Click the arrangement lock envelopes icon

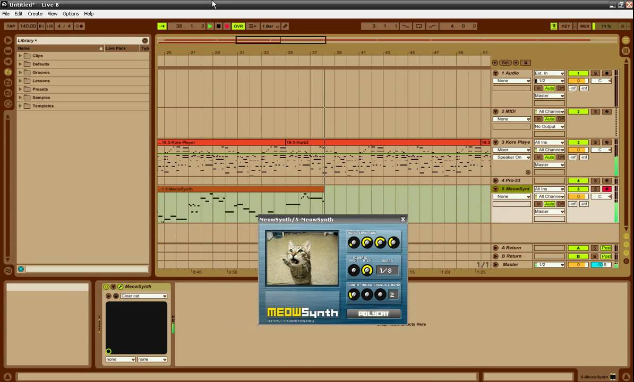pos(526,63)
